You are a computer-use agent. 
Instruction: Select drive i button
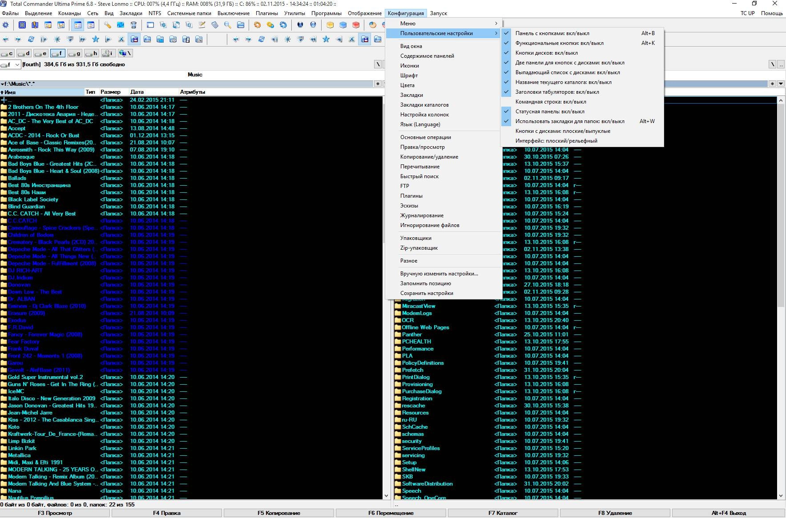[x=109, y=53]
